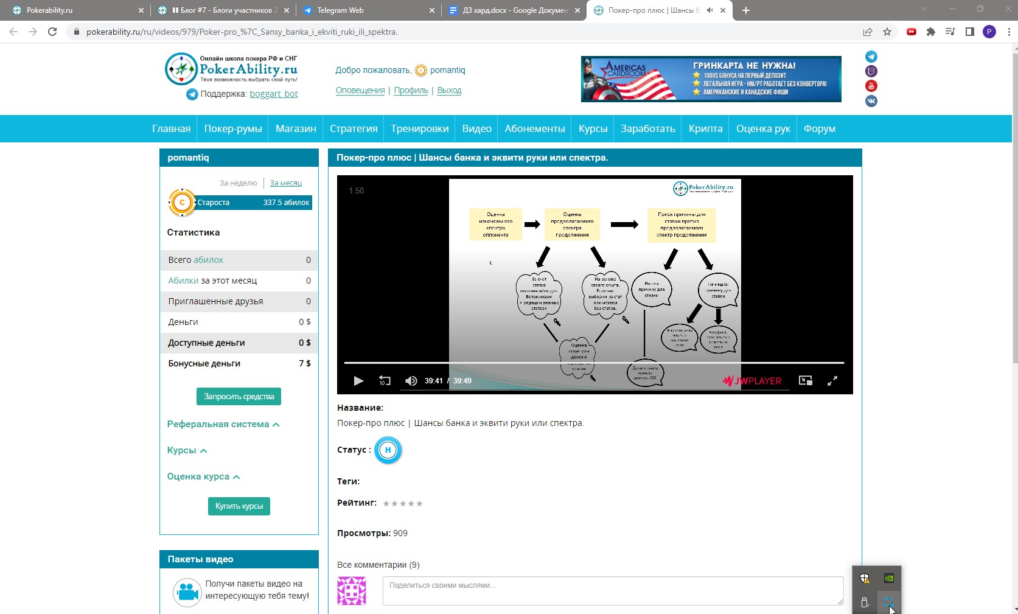Click the status Н badge
The width and height of the screenshot is (1018, 614).
(x=388, y=450)
